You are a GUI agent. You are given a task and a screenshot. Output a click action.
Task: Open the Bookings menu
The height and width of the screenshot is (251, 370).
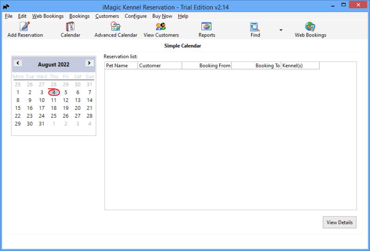point(79,16)
